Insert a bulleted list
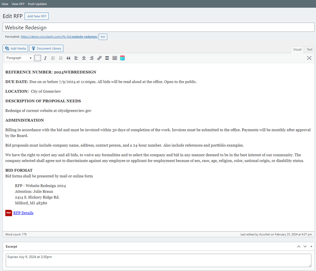Viewport: 316px width, 271px height. tap(53, 58)
